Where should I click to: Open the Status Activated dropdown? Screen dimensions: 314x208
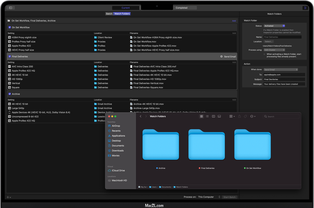coord(274,26)
